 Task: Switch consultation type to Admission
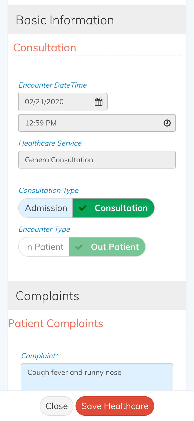[46, 208]
